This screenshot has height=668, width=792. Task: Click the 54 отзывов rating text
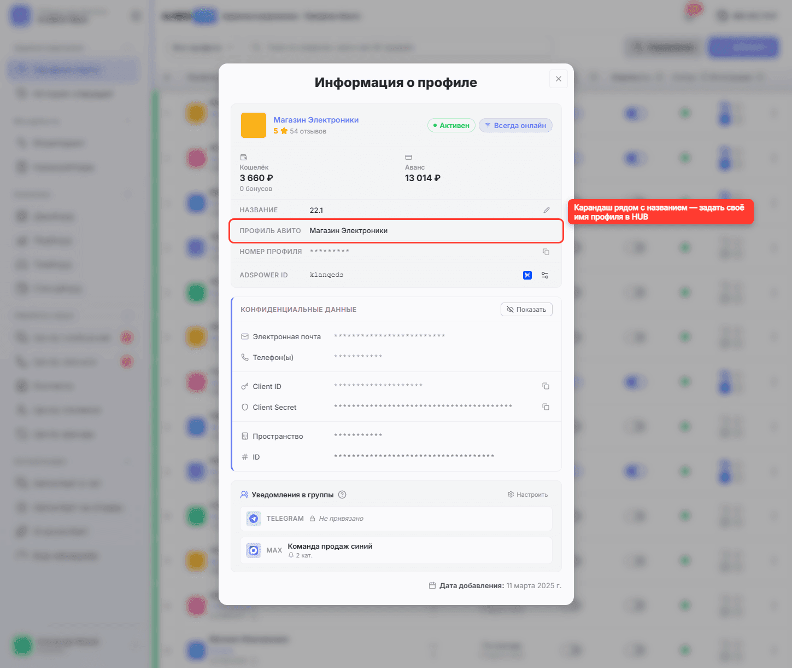tap(308, 131)
